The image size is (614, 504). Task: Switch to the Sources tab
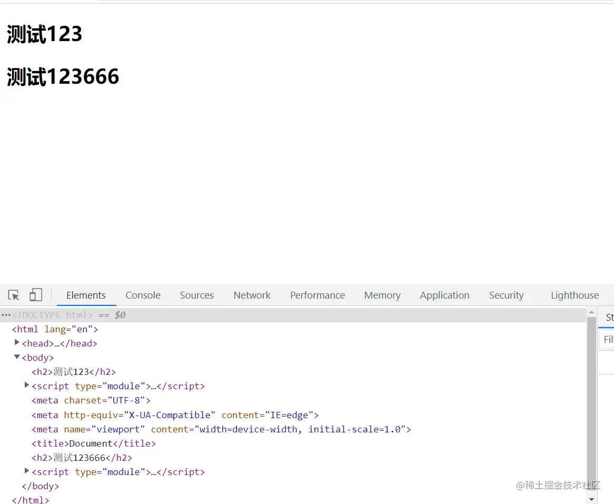[x=196, y=295]
